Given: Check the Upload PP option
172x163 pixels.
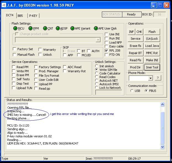Looking at the screenshot, I should 36,84.
